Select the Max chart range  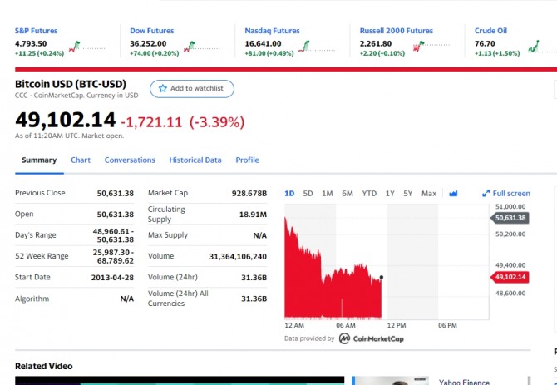(428, 194)
